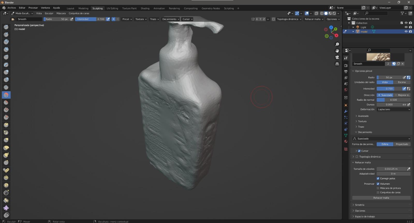
Task: Open the Modifiers wrench properties tab
Action: click(x=346, y=111)
